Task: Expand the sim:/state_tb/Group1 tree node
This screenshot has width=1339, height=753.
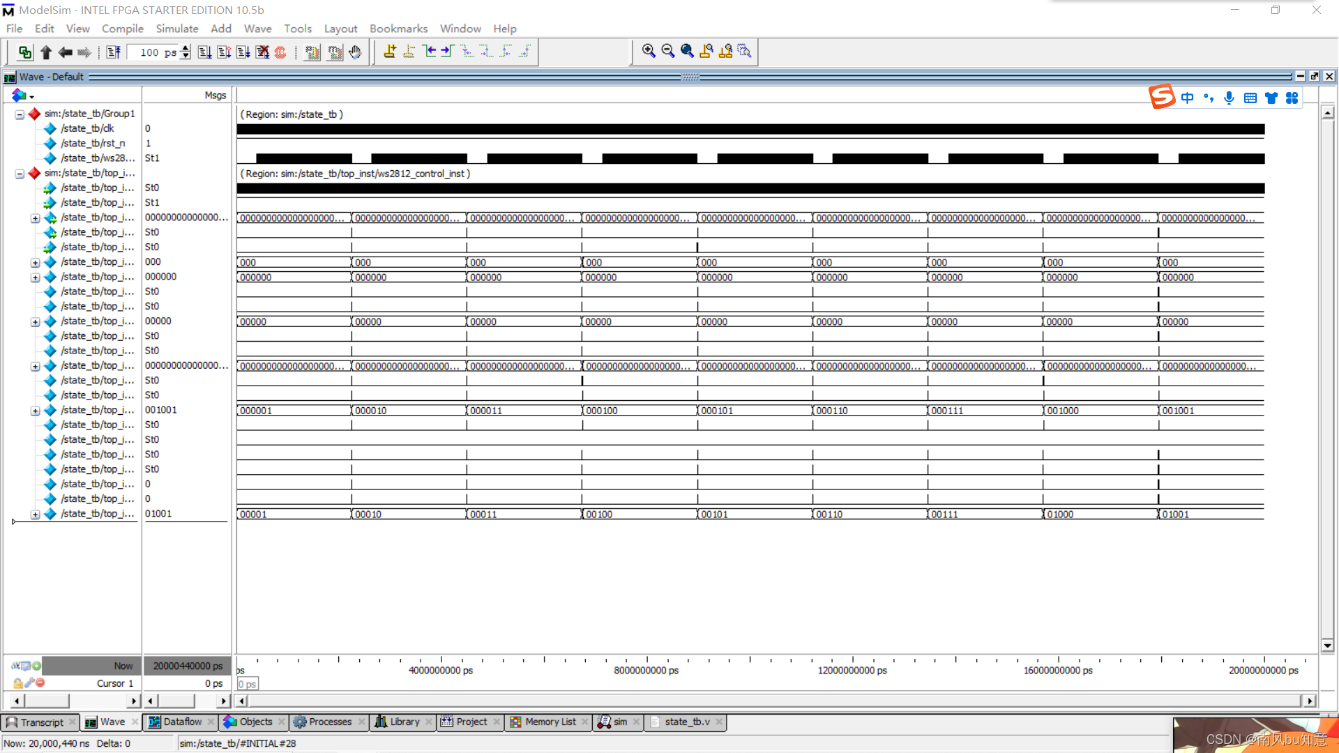Action: point(20,113)
